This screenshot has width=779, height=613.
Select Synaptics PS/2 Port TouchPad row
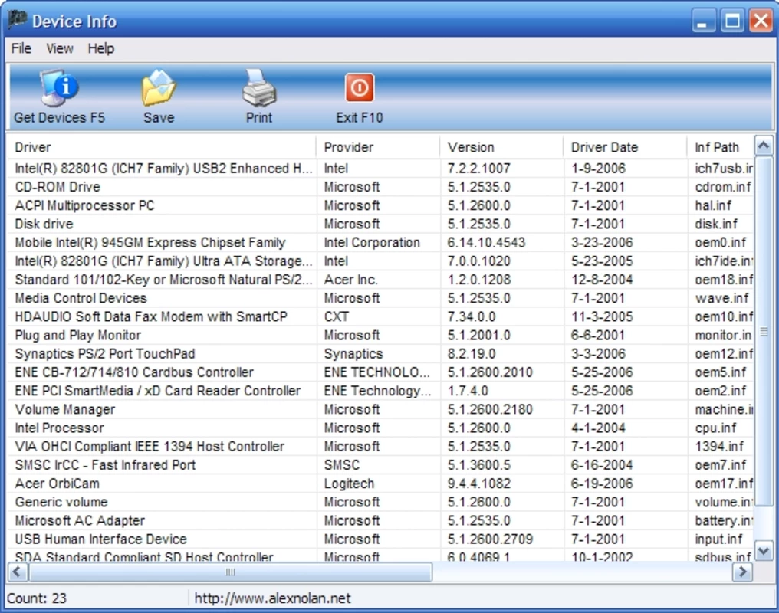tap(380, 353)
